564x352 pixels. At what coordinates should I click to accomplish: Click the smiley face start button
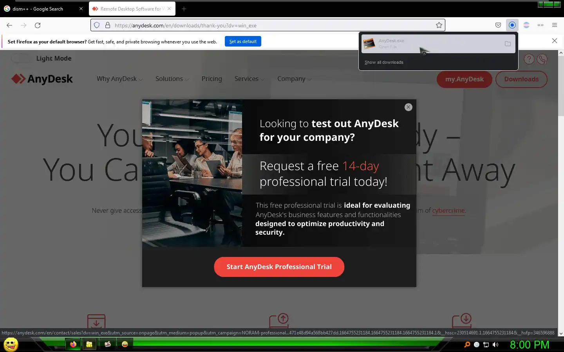point(11,345)
